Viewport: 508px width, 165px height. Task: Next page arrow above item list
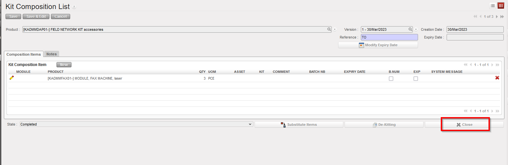(x=492, y=65)
